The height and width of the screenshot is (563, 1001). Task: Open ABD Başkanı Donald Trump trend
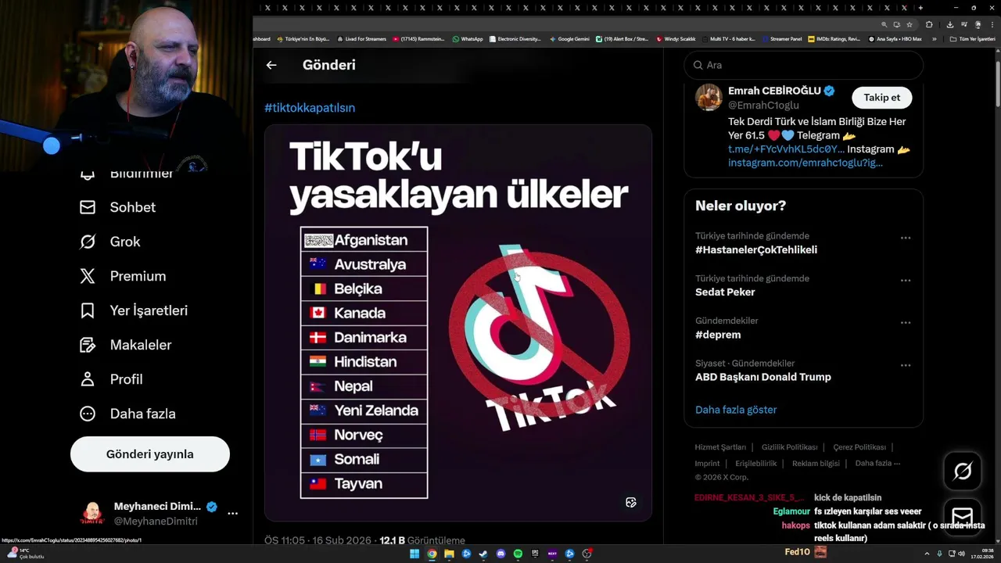coord(763,377)
